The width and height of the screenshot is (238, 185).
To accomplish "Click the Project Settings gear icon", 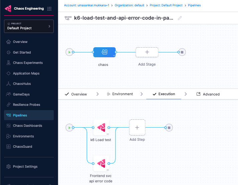I will tap(8, 167).
